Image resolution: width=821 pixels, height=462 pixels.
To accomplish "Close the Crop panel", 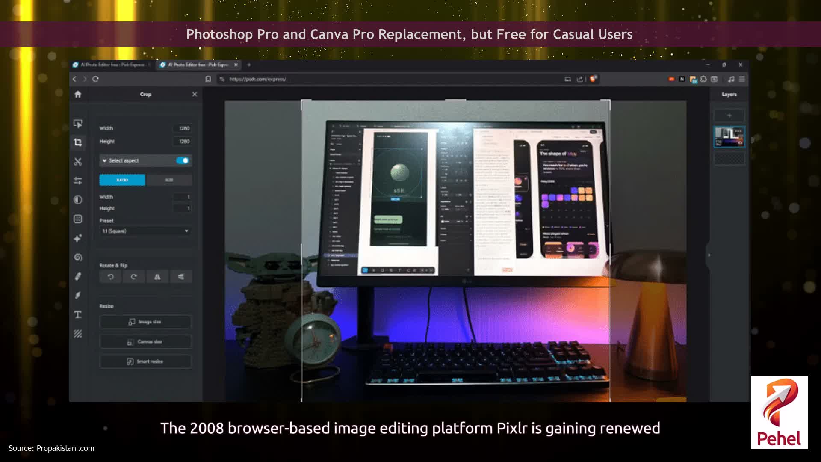I will pyautogui.click(x=195, y=94).
